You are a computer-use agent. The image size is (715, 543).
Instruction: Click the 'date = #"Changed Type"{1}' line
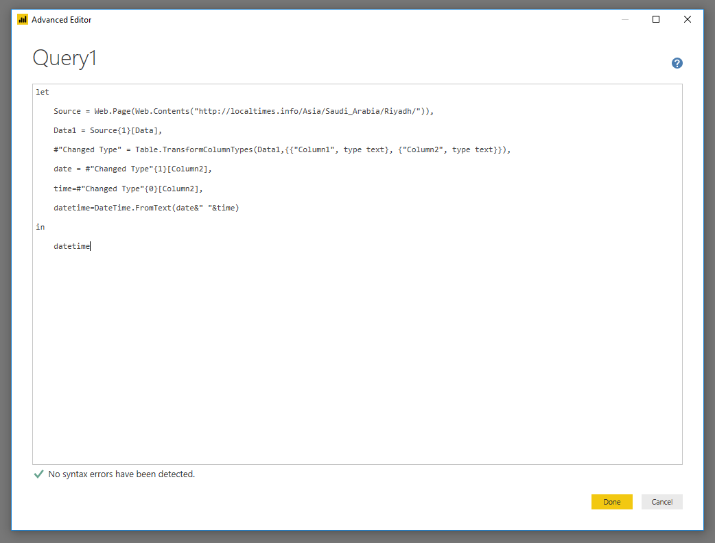[132, 169]
